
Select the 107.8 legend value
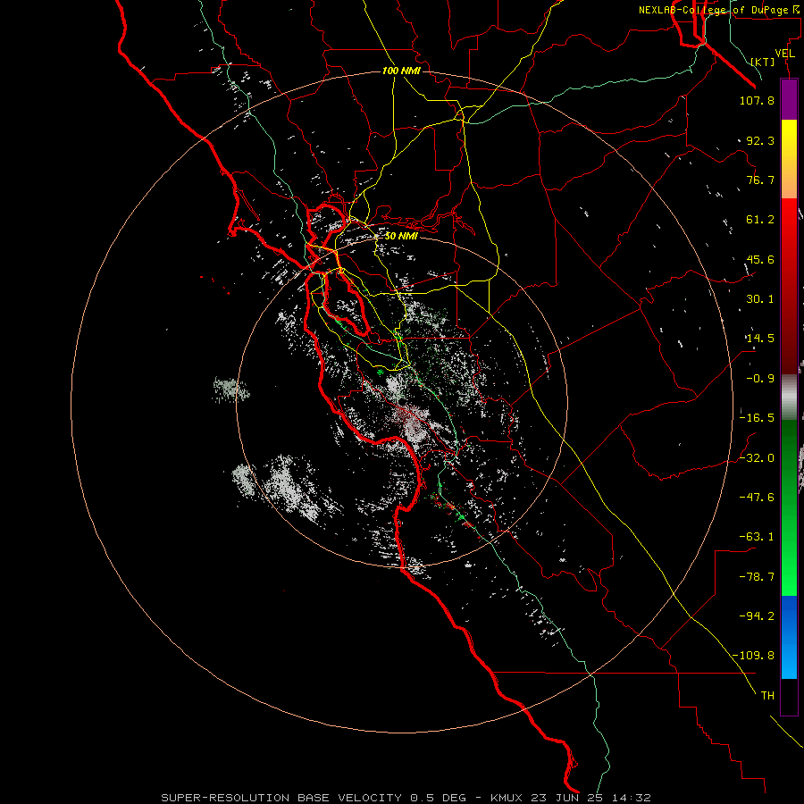(757, 100)
